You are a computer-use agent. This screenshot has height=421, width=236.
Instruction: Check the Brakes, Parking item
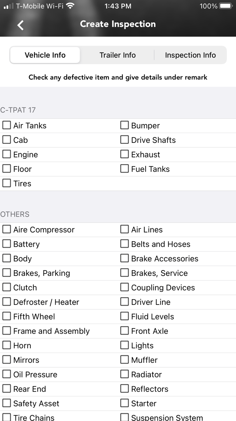pos(6,273)
